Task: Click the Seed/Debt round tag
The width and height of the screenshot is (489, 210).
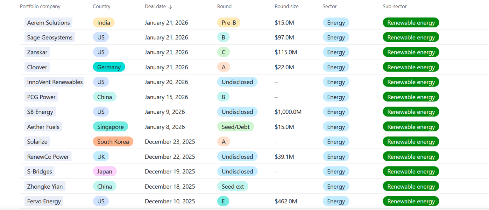Action: [x=236, y=127]
